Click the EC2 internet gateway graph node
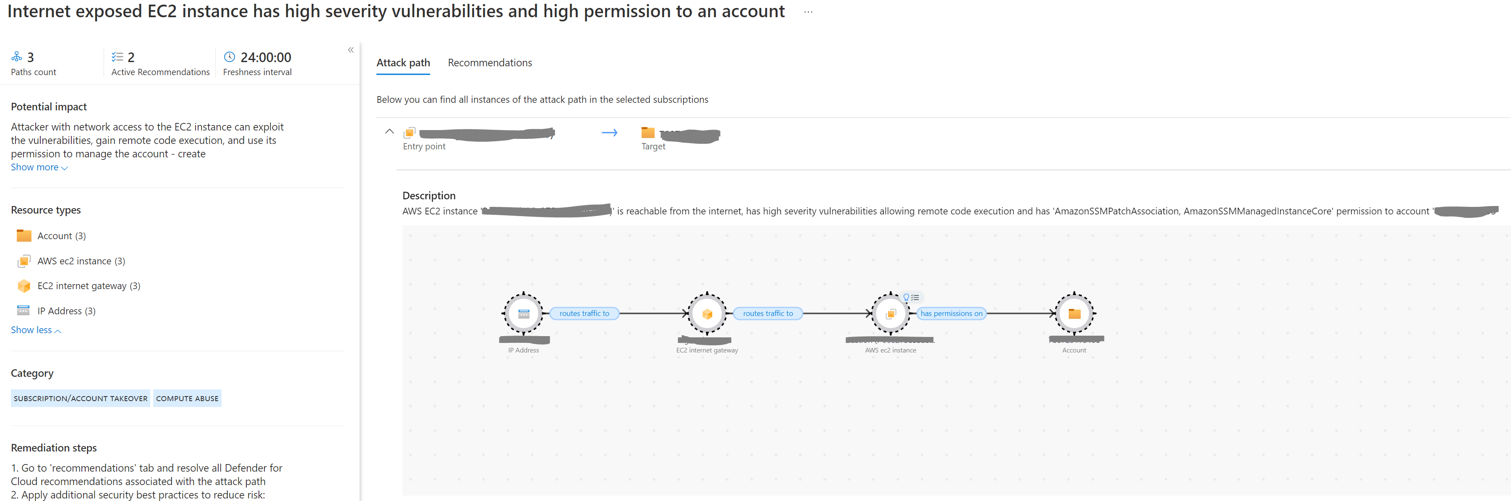The image size is (1511, 501). click(x=707, y=313)
